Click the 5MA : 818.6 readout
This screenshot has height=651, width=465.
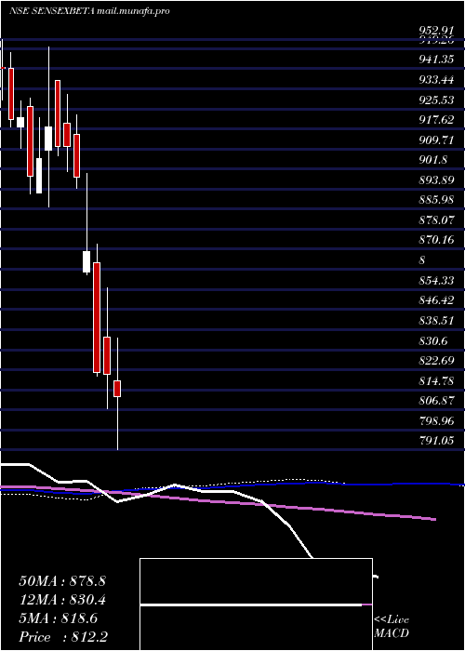pos(59,618)
